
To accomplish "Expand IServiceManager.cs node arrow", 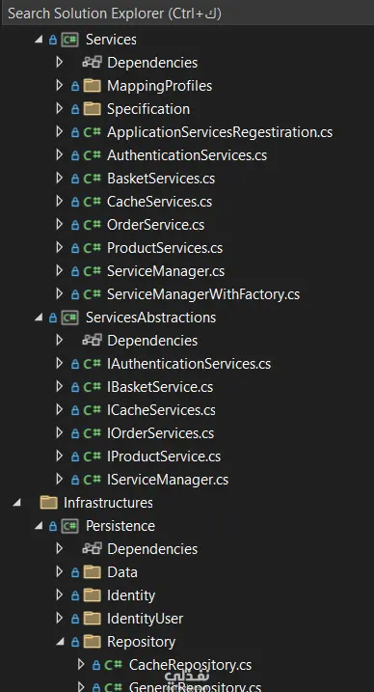I will (60, 479).
